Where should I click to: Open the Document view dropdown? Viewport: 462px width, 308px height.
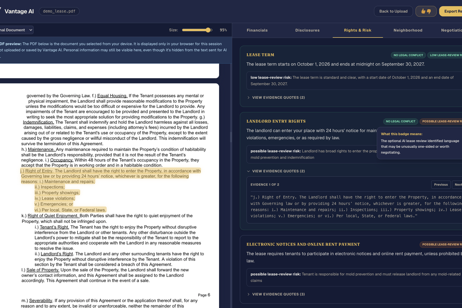(16, 30)
